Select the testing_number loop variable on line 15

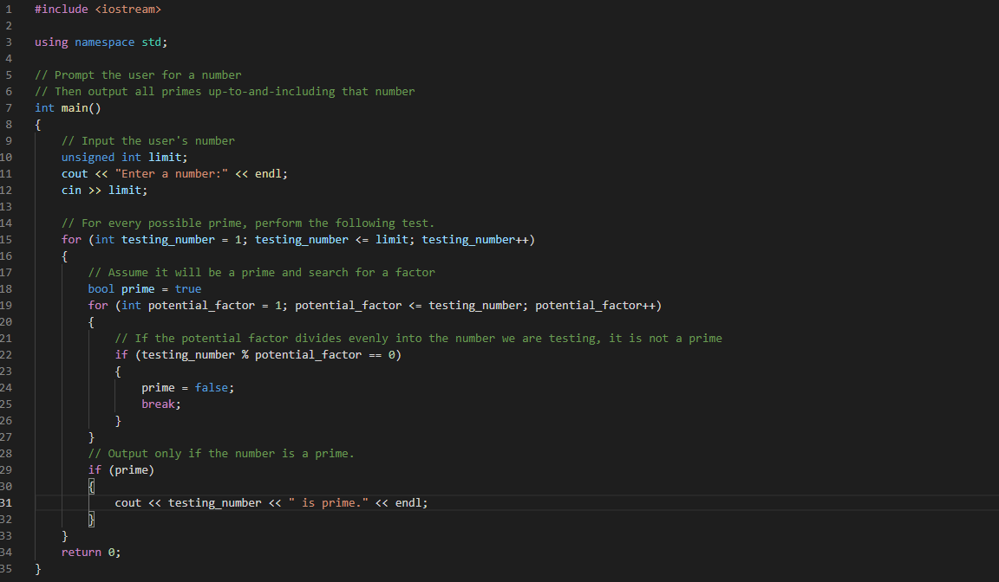168,239
